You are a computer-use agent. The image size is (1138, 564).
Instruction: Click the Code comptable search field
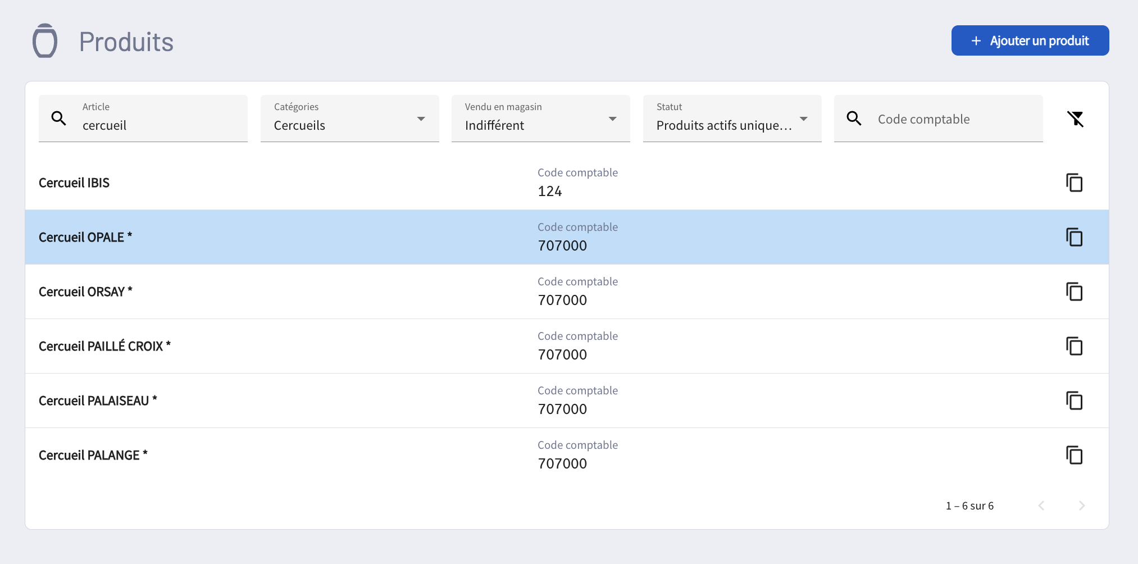[x=938, y=119]
